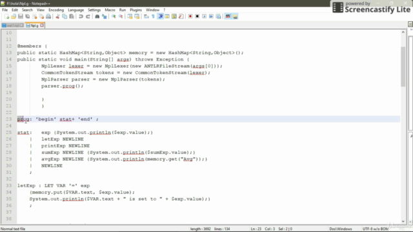Click the 'printExp NEWLINE' code line
The width and height of the screenshot is (413, 232).
[65, 146]
